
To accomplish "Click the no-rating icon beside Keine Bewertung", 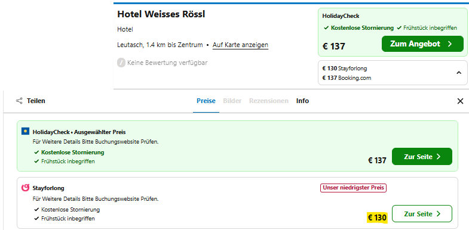I will (x=121, y=63).
